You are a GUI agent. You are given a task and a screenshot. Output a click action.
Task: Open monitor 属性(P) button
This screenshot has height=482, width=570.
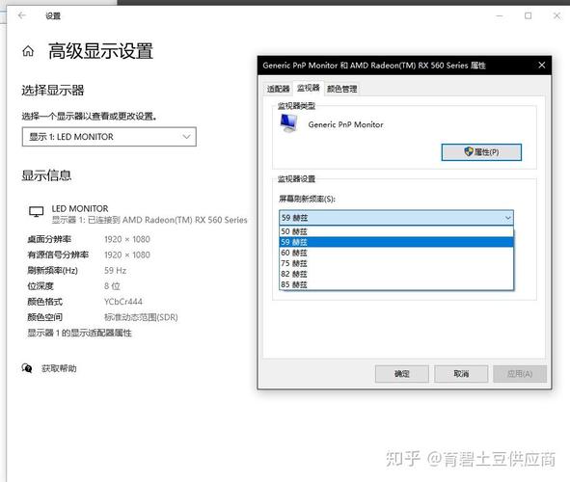pyautogui.click(x=481, y=151)
